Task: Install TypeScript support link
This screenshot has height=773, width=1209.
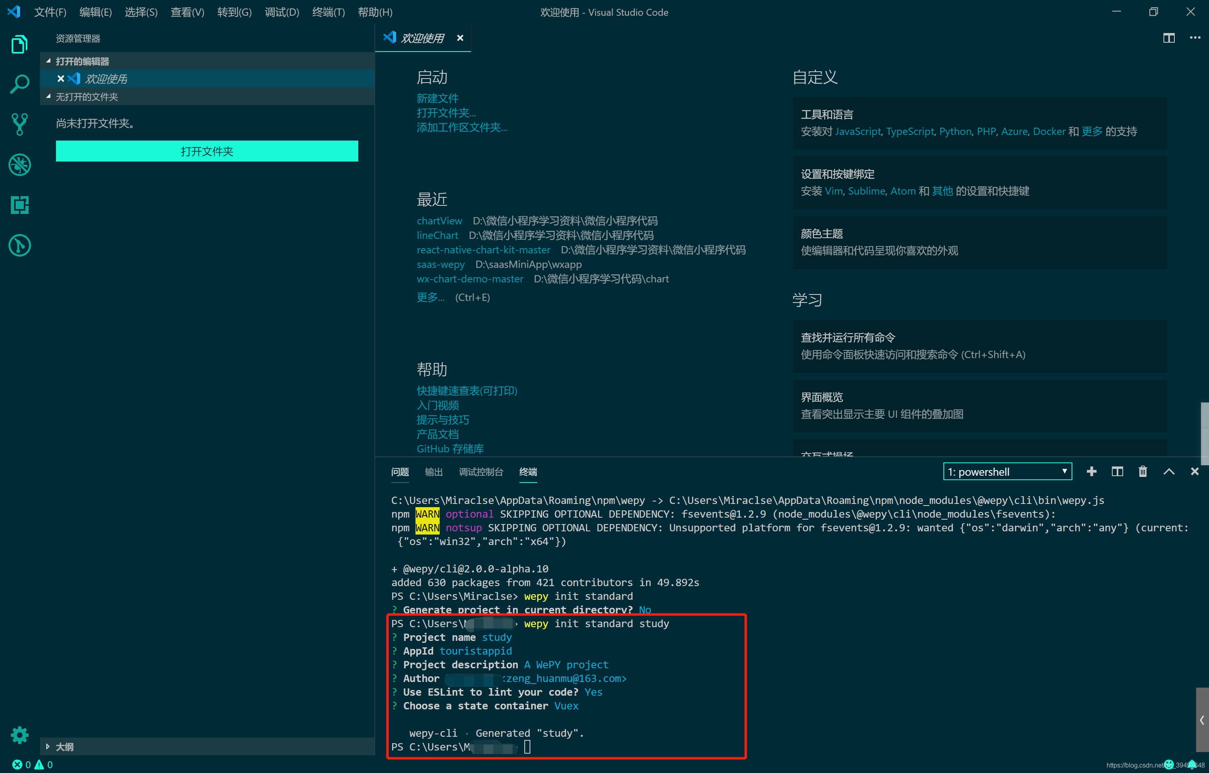Action: (910, 131)
